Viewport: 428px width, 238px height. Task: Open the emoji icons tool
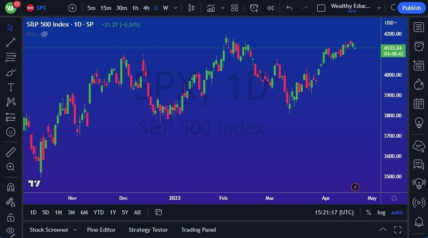click(11, 132)
